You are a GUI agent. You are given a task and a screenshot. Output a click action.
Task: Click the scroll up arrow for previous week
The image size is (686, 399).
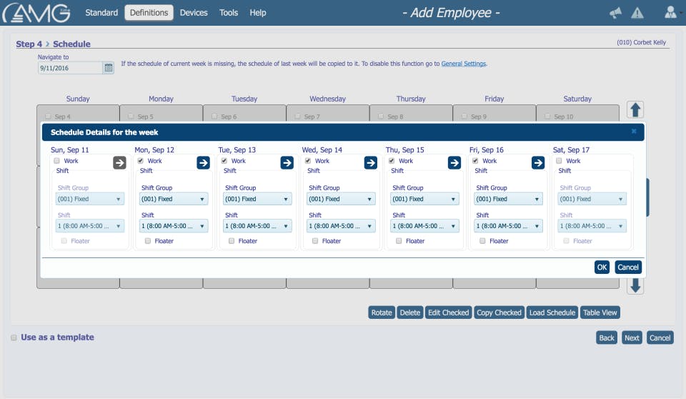click(x=635, y=109)
